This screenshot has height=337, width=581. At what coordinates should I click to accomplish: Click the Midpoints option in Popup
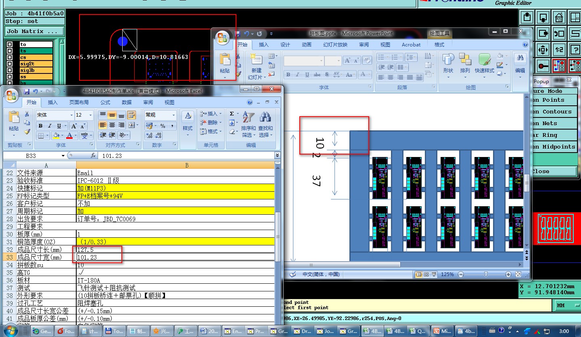554,147
